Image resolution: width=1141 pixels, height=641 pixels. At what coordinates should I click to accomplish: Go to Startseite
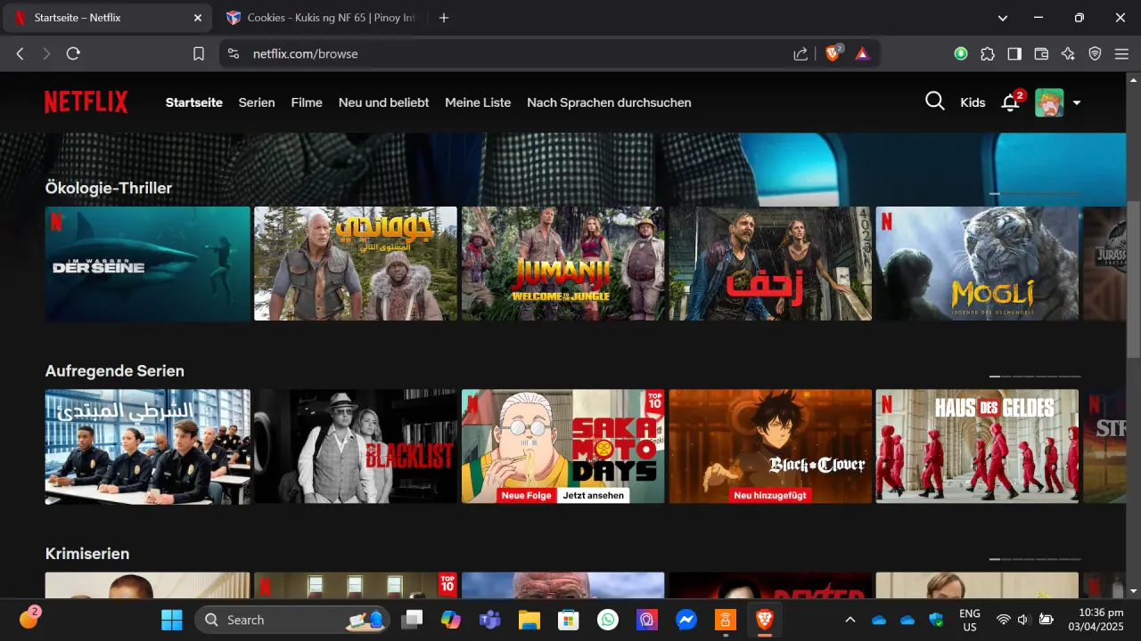pos(194,102)
